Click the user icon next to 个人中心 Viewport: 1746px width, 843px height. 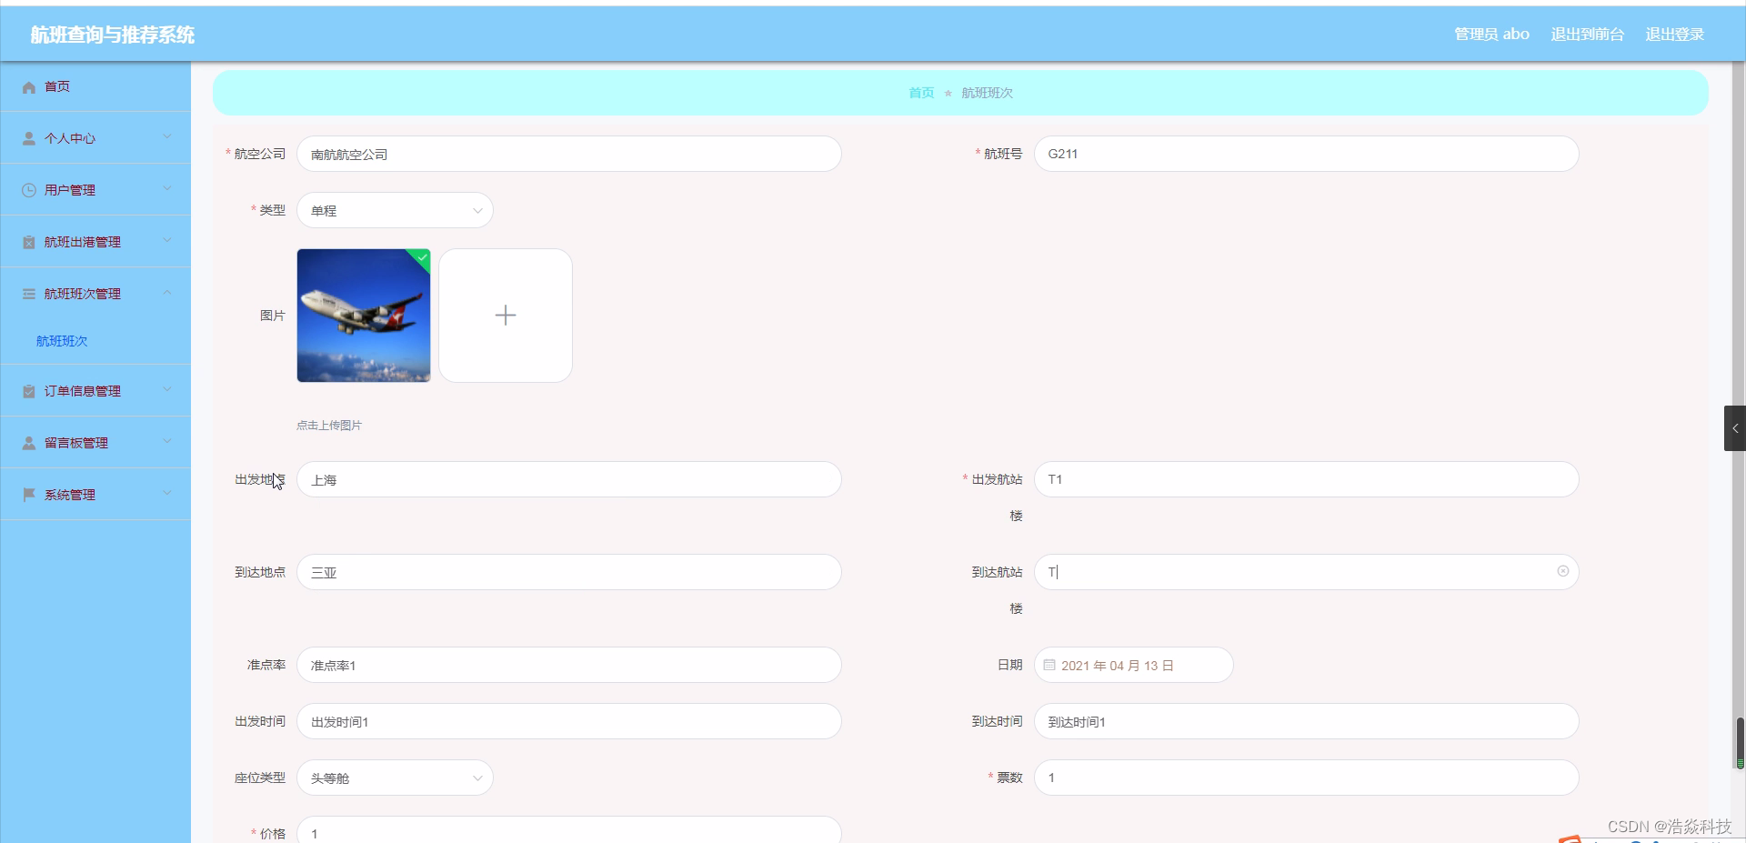[x=27, y=138]
